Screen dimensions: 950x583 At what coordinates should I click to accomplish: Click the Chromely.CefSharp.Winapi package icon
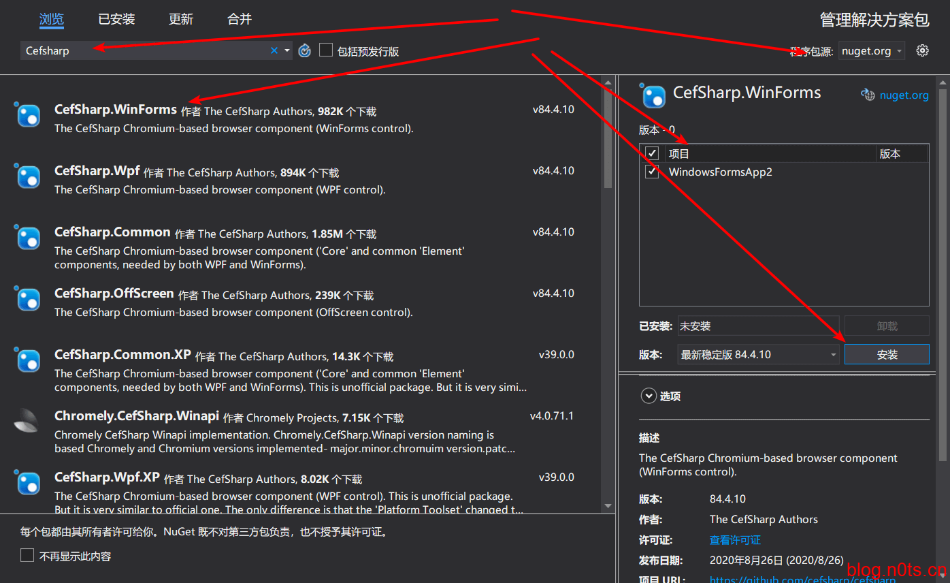pos(27,421)
